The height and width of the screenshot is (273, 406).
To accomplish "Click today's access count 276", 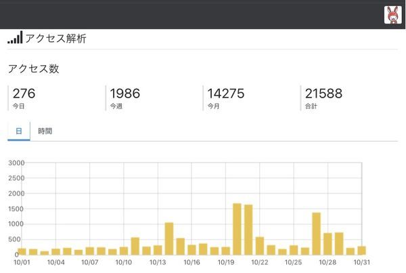I will point(24,93).
